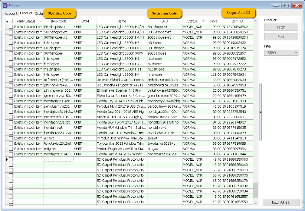Viewport: 305px width, 211px height.
Task: Open the Order tab
Action: click(39, 14)
